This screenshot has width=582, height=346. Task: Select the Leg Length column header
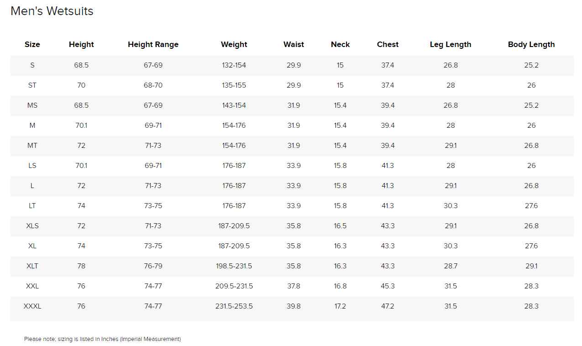point(451,45)
